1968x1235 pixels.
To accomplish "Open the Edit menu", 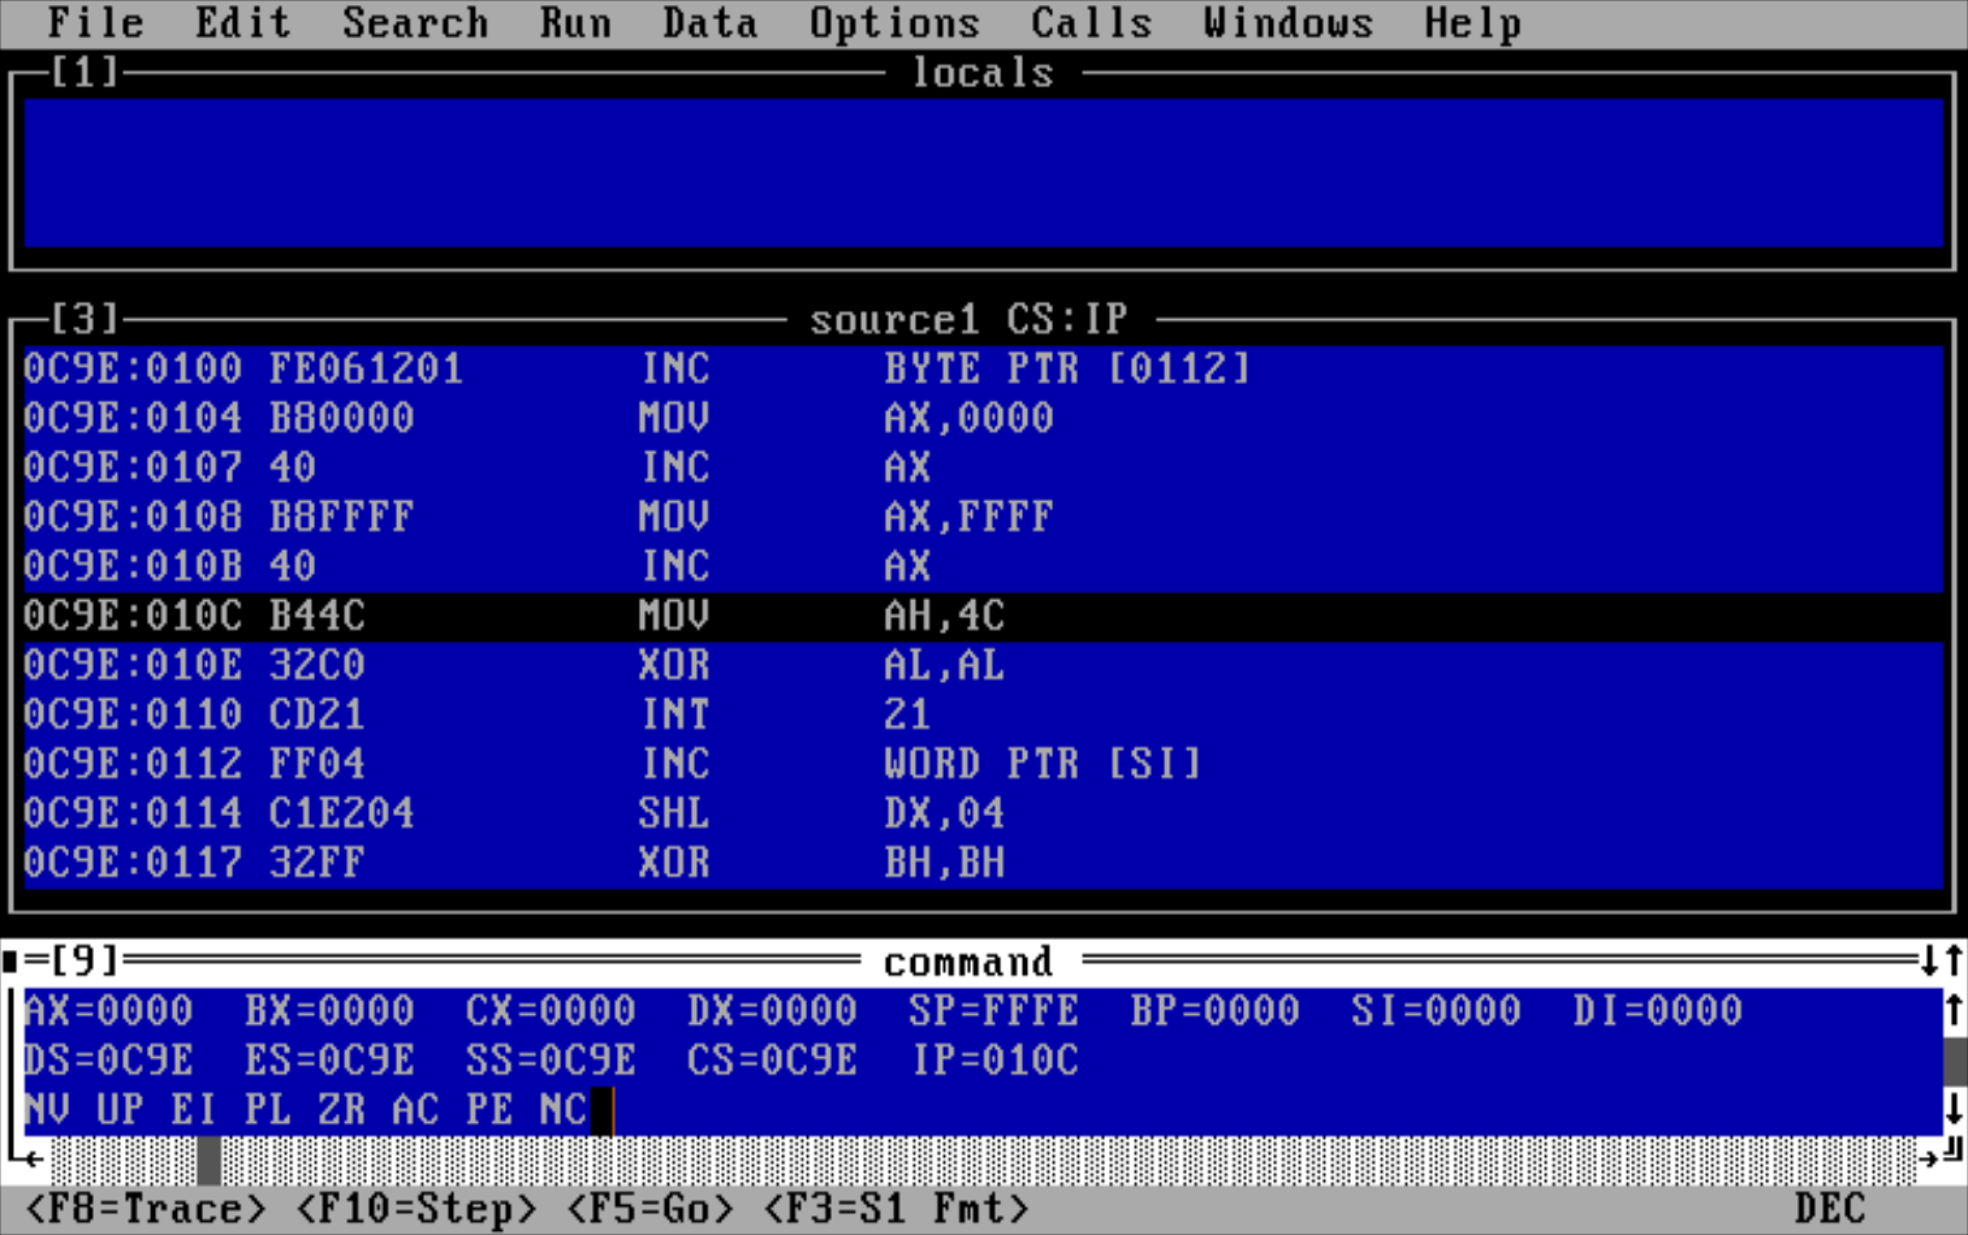I will pos(243,23).
